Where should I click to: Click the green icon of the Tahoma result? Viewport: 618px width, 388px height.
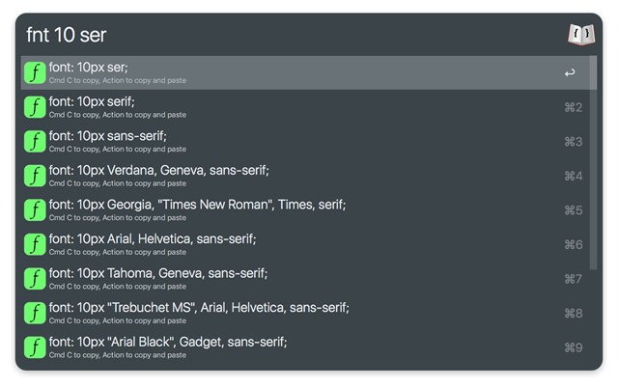click(x=35, y=278)
